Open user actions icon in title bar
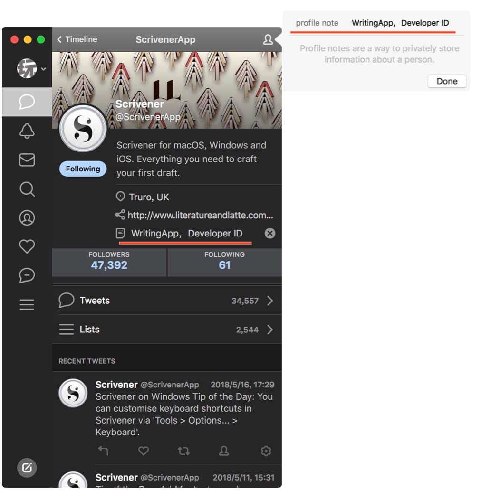 click(268, 39)
